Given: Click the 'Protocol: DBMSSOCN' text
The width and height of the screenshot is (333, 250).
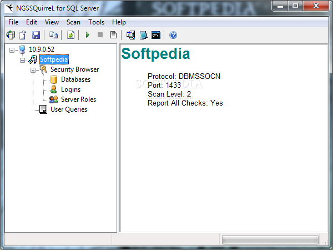Looking at the screenshot, I should tap(184, 76).
